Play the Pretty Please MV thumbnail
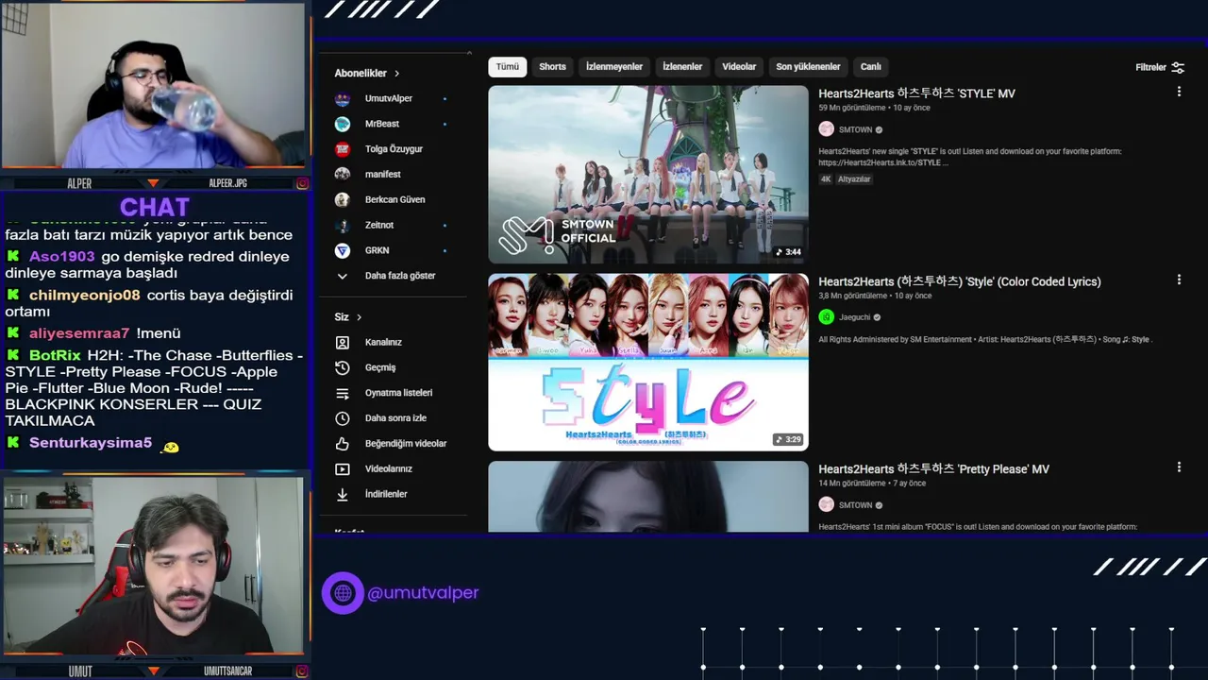This screenshot has width=1208, height=680. pos(648,496)
